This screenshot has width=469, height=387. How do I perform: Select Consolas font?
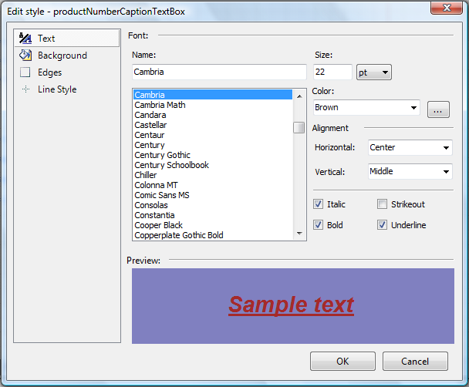[x=213, y=205]
